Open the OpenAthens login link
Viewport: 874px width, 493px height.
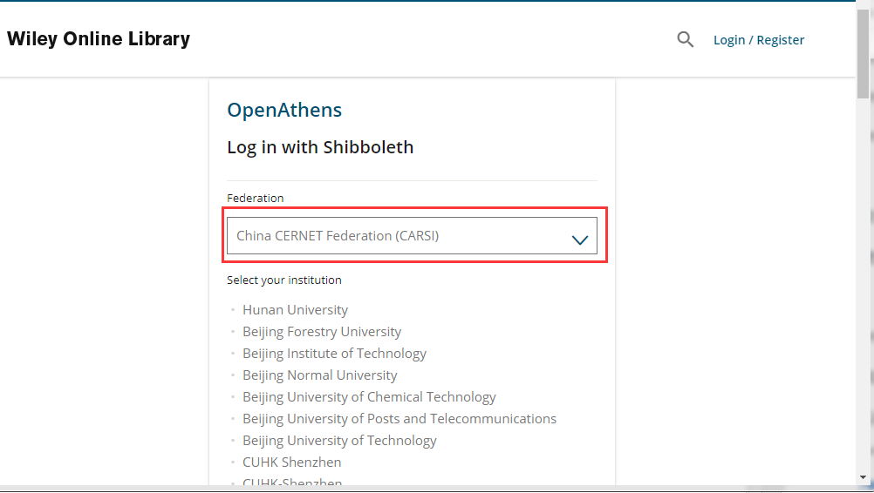(284, 110)
